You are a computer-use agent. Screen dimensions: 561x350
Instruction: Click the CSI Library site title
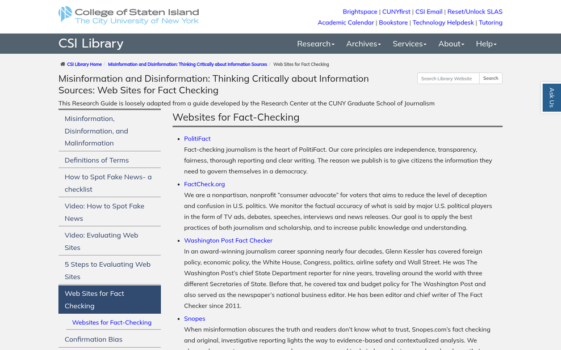coord(91,44)
